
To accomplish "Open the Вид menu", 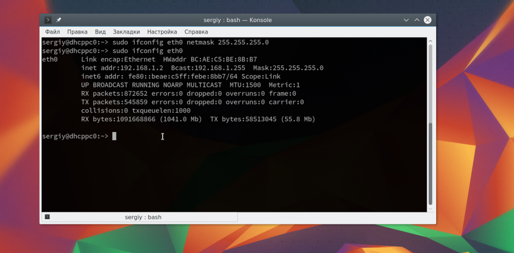I will tap(100, 32).
